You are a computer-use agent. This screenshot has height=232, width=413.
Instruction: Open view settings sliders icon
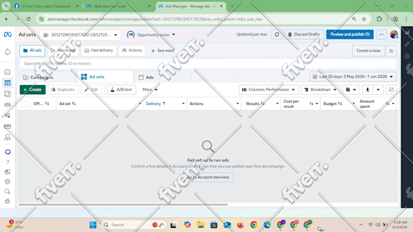tap(391, 51)
